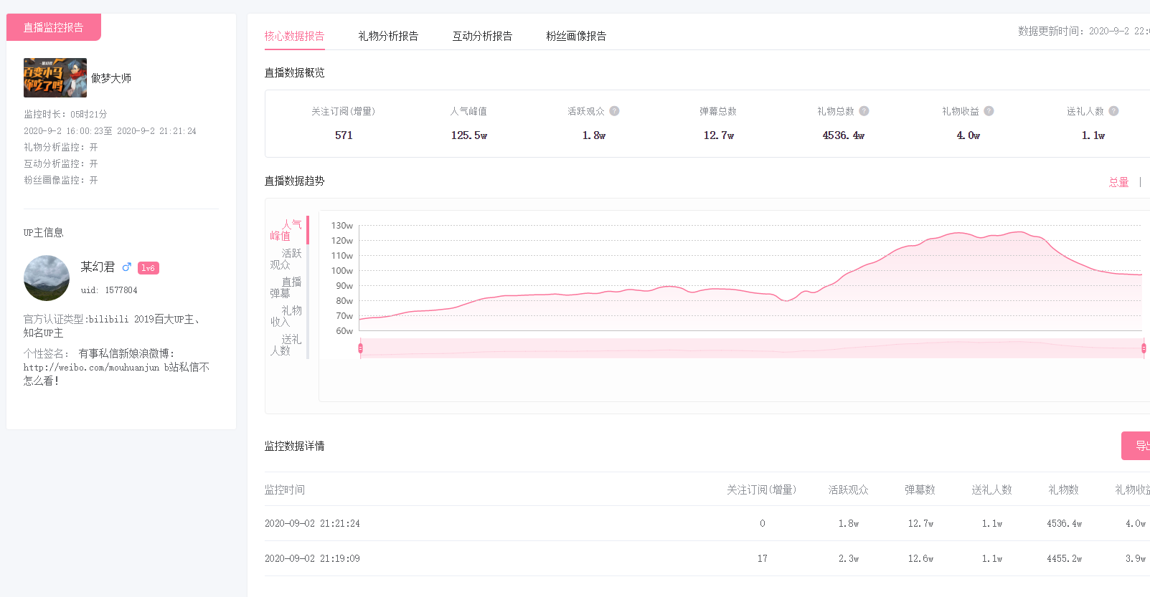The height and width of the screenshot is (597, 1150).
Task: Click 礼物数 table column header
Action: click(1064, 489)
